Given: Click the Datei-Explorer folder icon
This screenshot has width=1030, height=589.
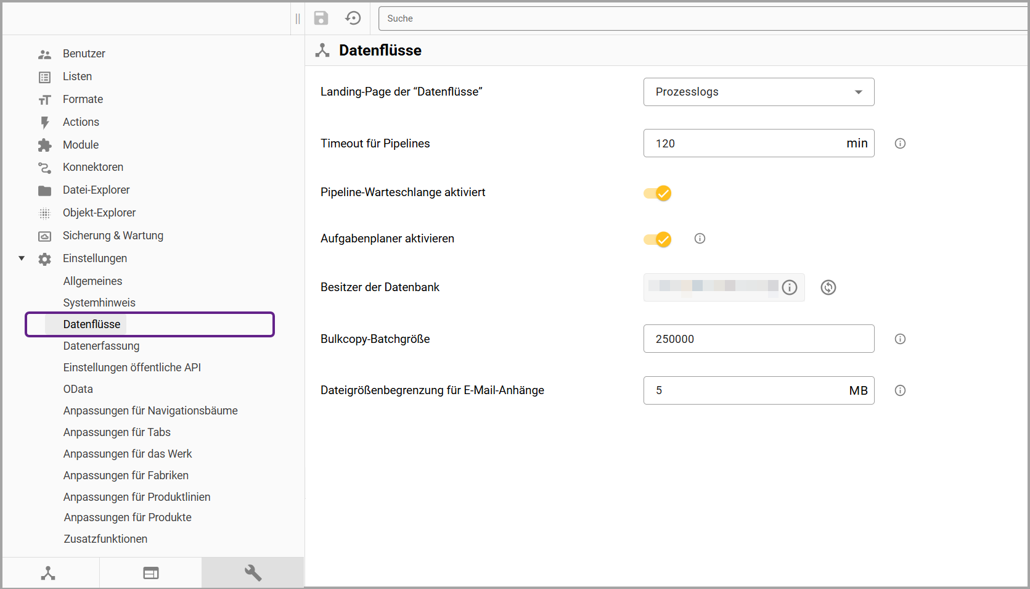Looking at the screenshot, I should (x=44, y=191).
